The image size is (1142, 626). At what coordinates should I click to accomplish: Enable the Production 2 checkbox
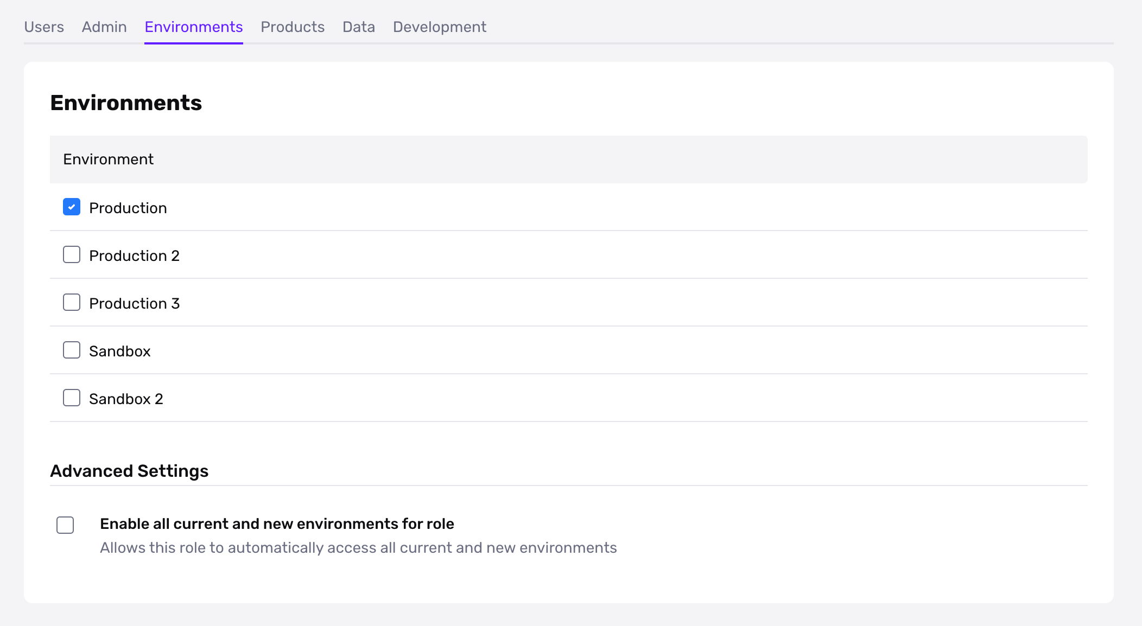72,255
